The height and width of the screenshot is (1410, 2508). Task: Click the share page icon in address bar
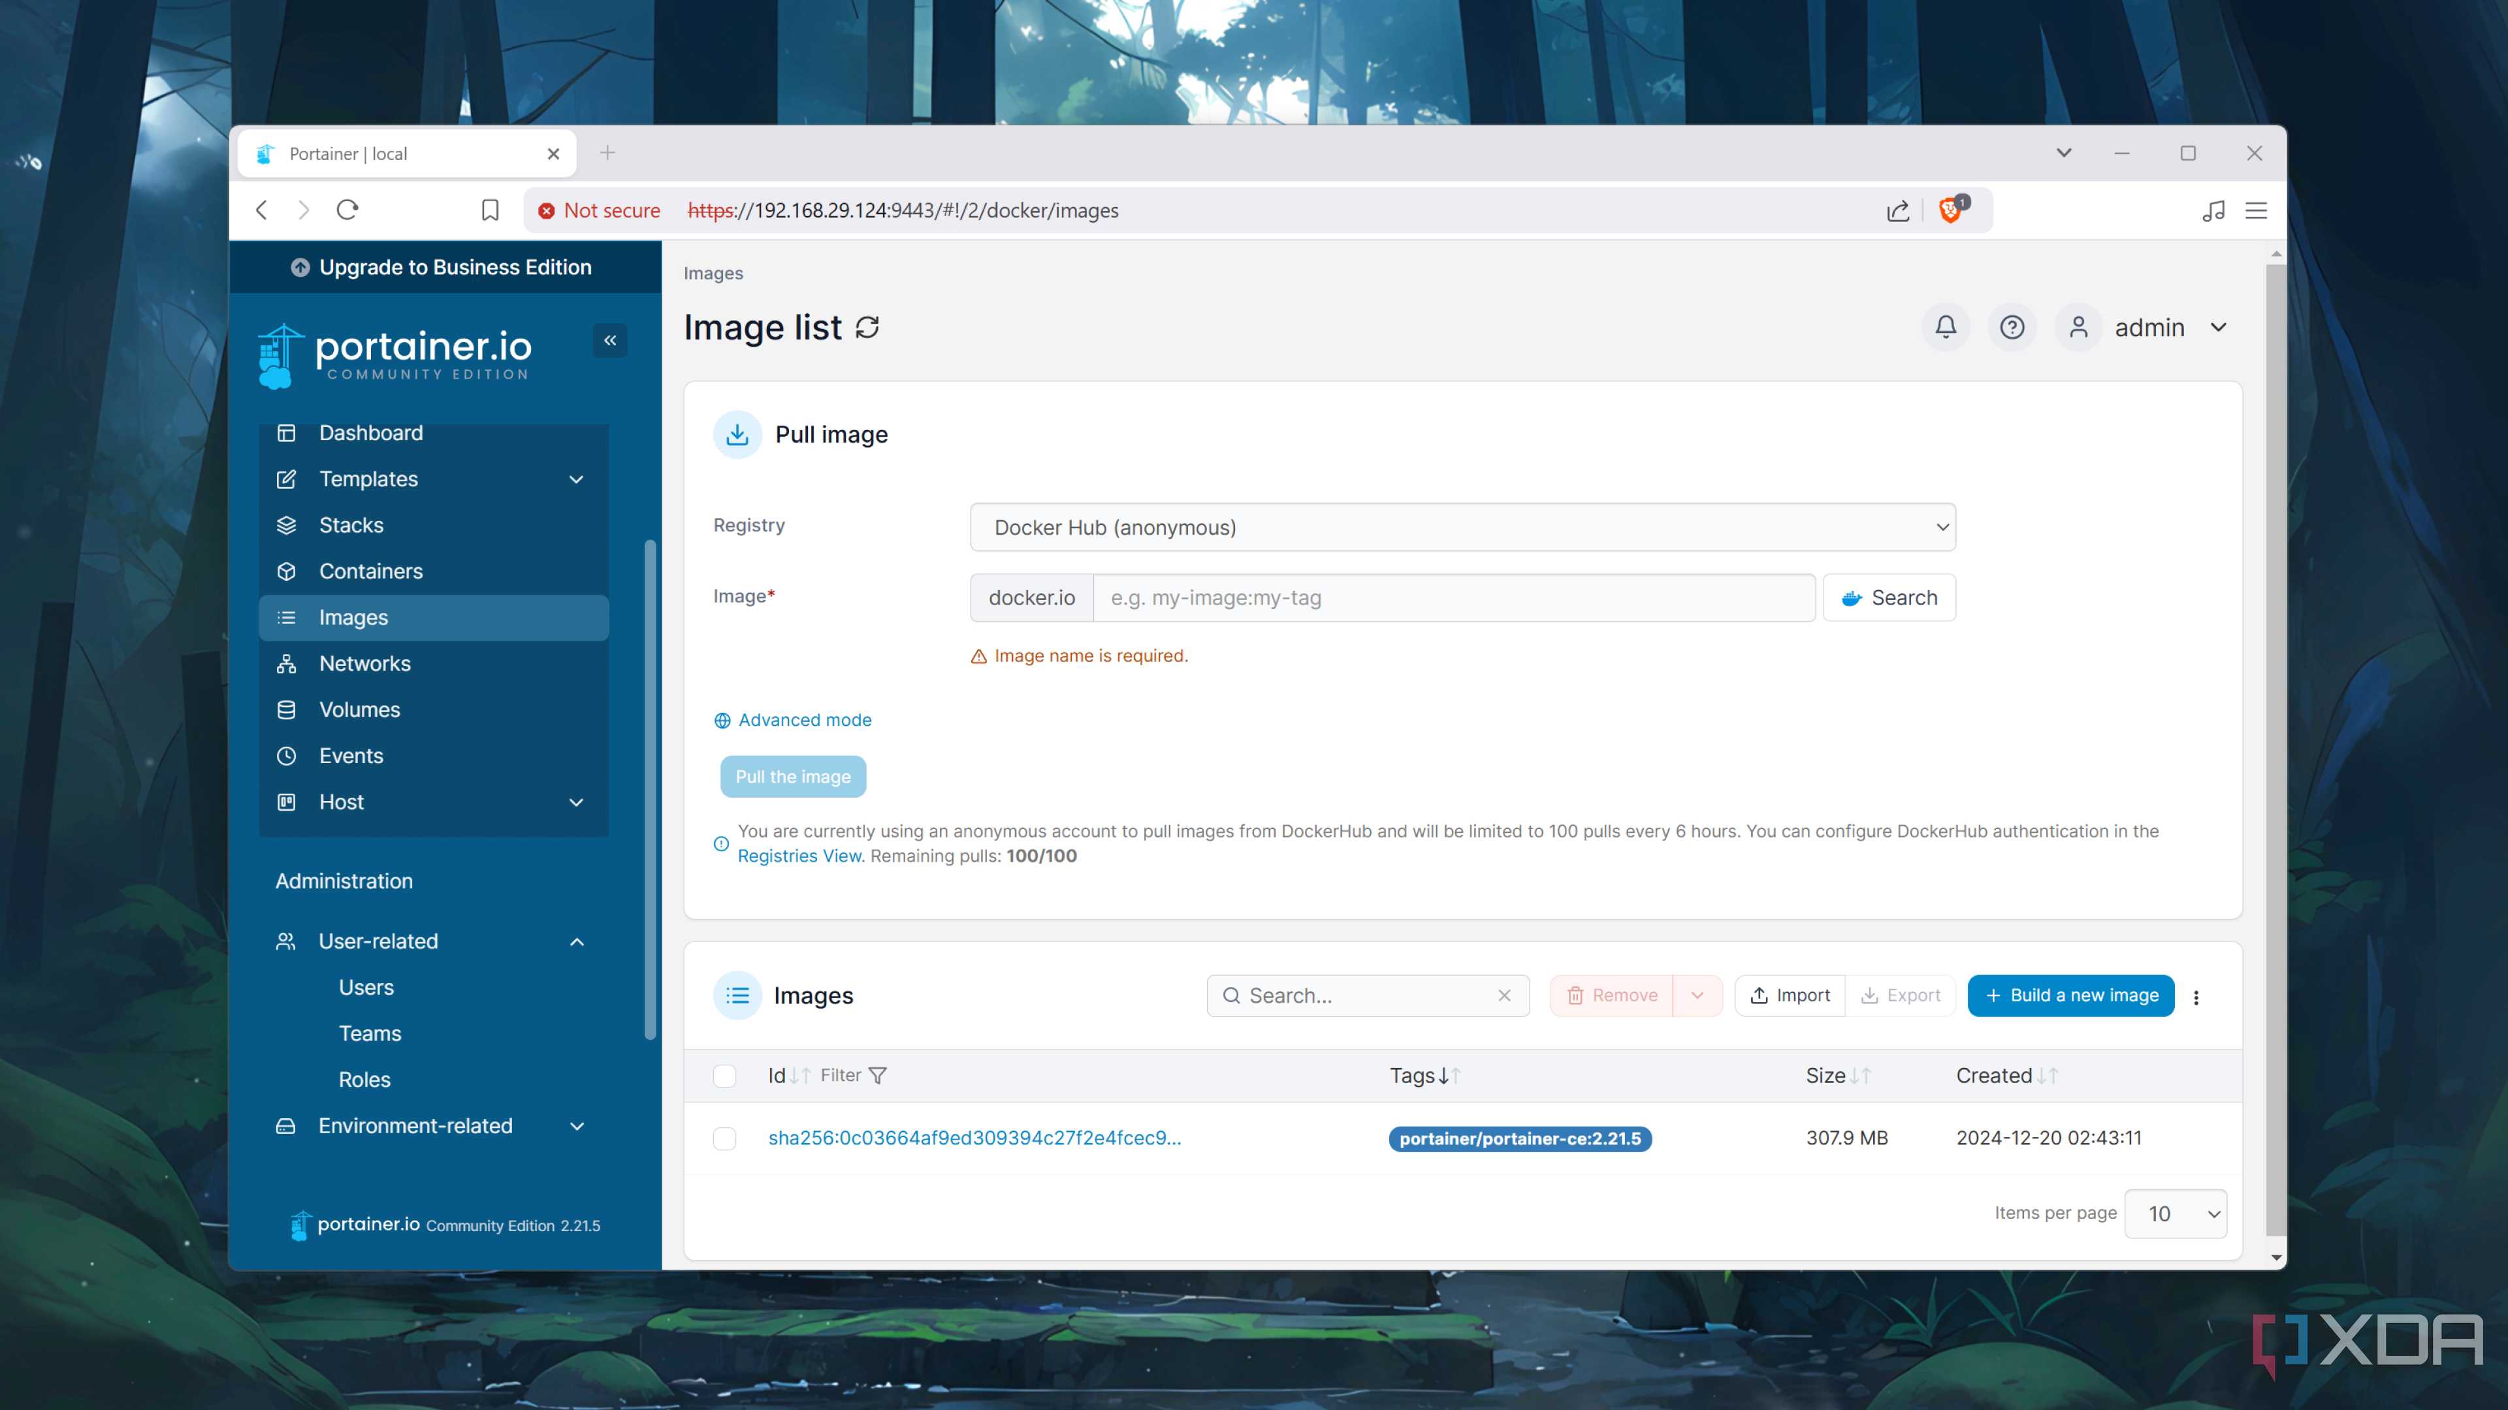(1897, 210)
